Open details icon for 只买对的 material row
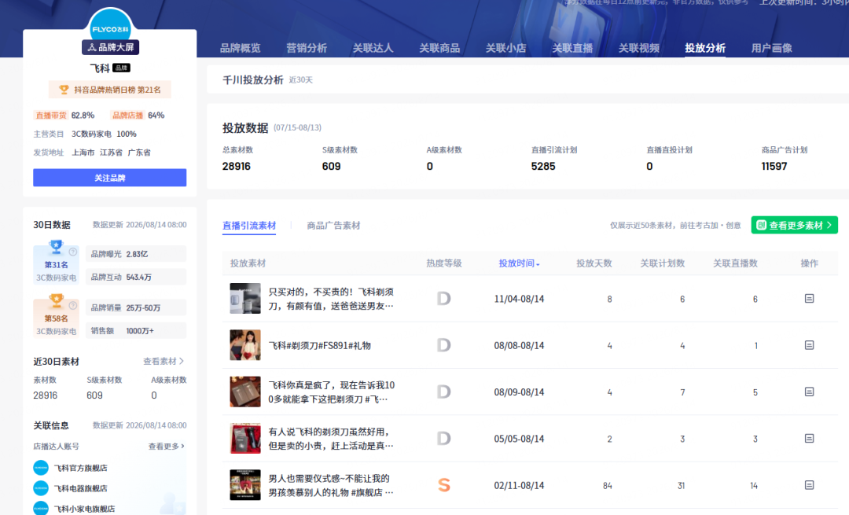Screen dimensions: 849x515 click(809, 299)
